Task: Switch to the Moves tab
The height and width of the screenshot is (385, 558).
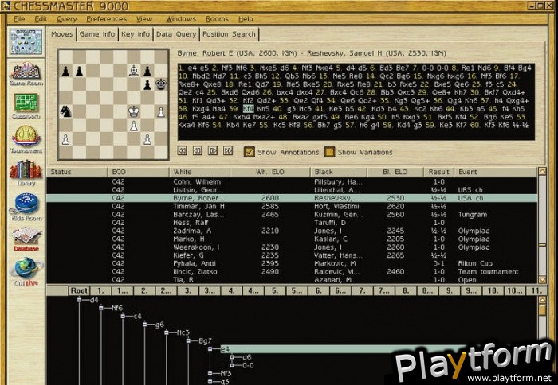Action: pyautogui.click(x=62, y=34)
